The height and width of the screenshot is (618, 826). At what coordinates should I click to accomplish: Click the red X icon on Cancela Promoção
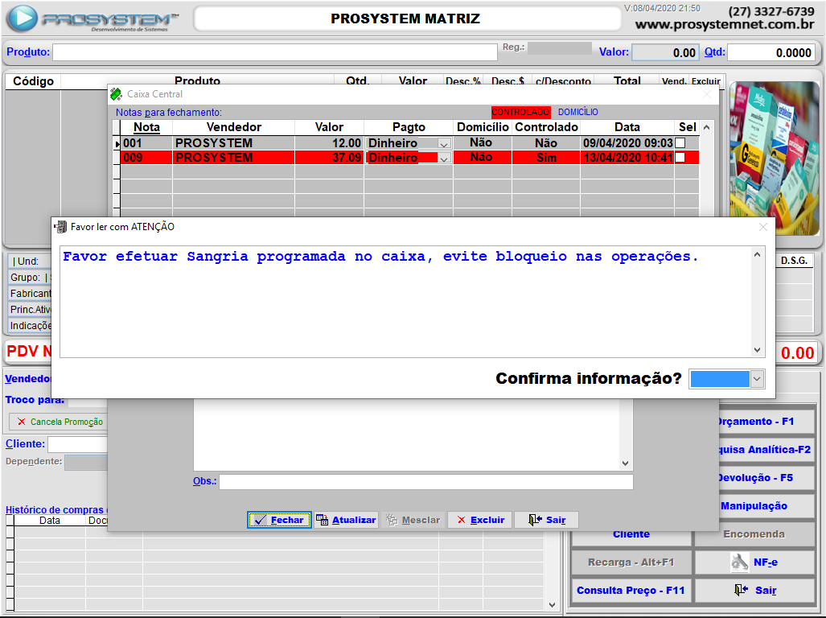click(x=21, y=422)
